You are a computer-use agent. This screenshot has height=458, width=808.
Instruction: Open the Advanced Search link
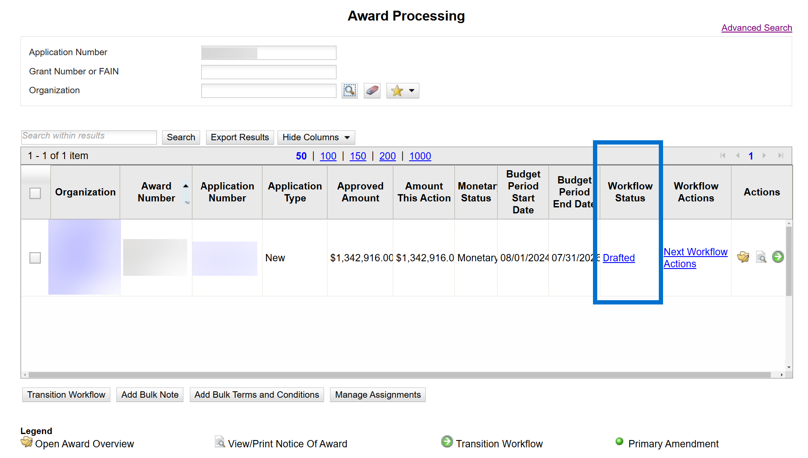pyautogui.click(x=756, y=28)
